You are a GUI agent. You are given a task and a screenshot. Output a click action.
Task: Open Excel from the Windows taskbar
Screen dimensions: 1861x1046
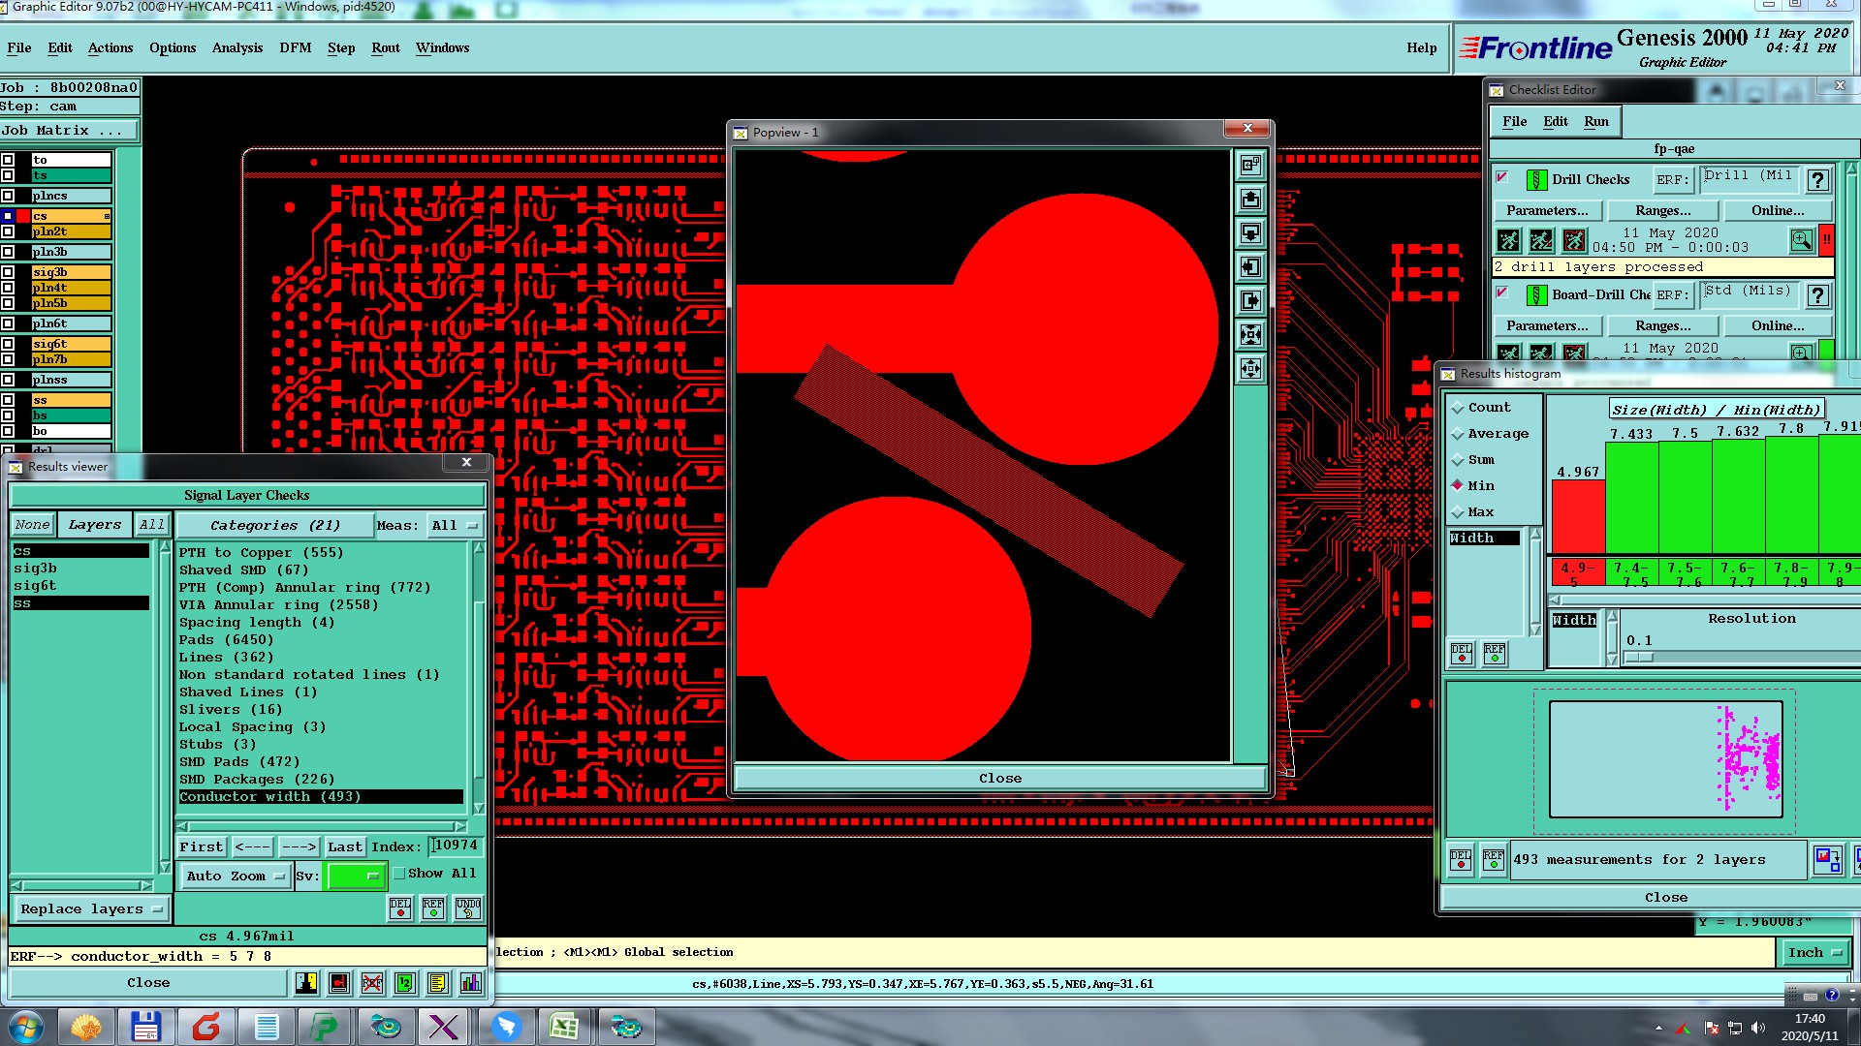[x=563, y=1027]
